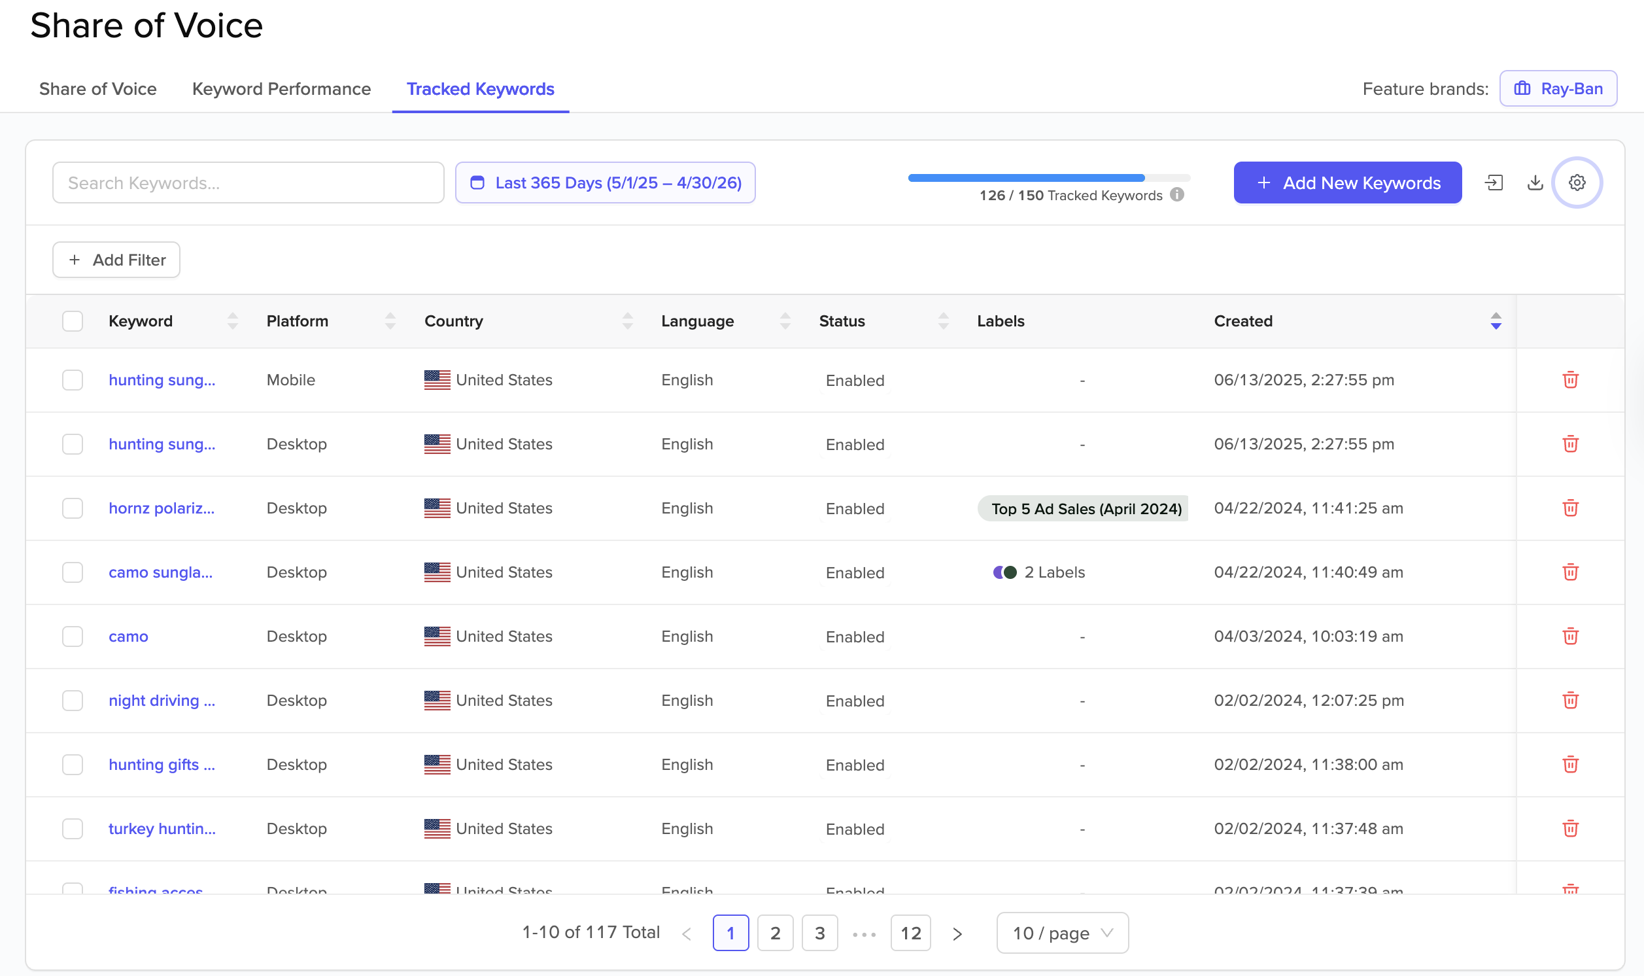1644x976 pixels.
Task: Tick checkbox for hunting gifts ... keyword
Action: 73,765
